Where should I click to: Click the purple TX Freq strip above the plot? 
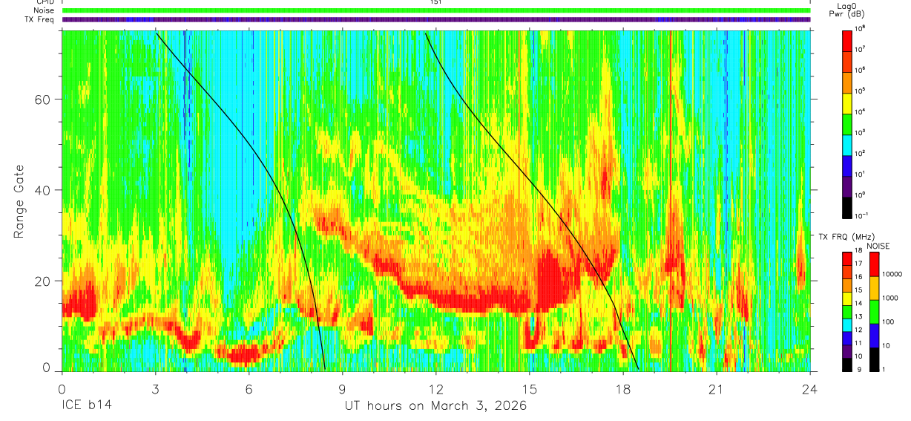436,19
